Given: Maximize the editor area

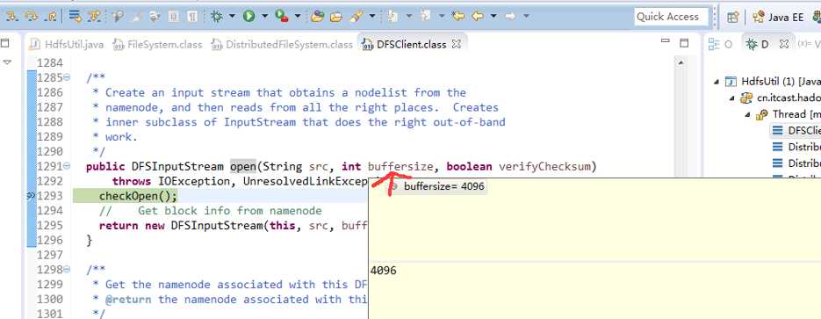Looking at the screenshot, I should 684,43.
